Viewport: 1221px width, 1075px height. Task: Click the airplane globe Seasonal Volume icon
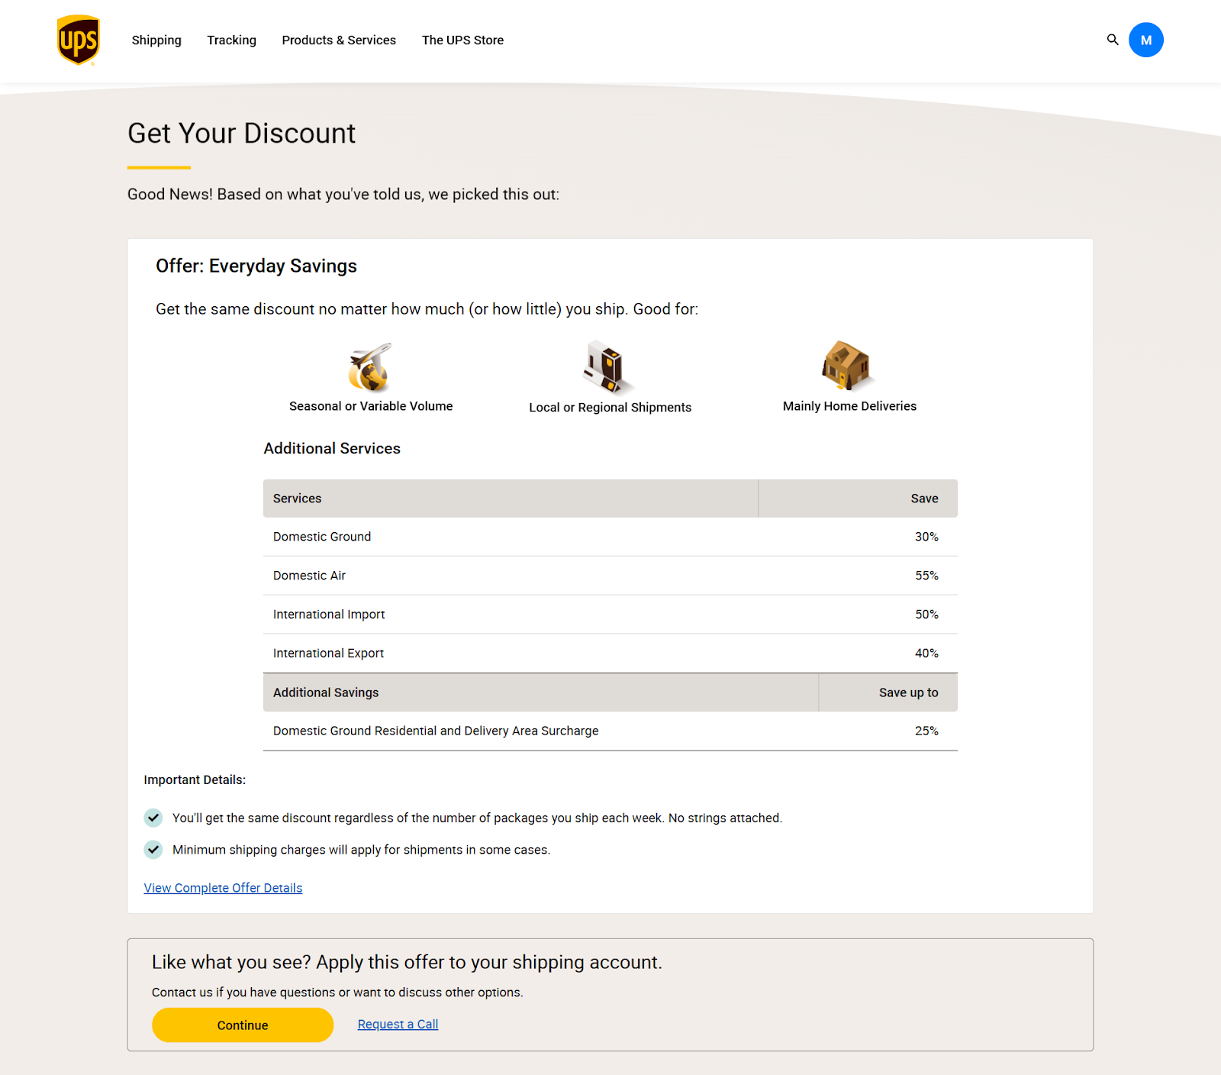[370, 367]
